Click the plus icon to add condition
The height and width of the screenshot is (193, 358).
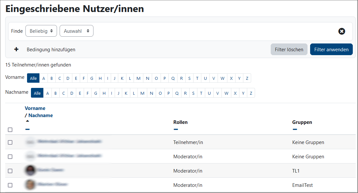(x=16, y=50)
